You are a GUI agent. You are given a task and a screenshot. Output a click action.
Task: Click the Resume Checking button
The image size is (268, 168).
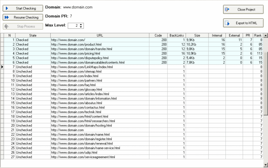23,17
